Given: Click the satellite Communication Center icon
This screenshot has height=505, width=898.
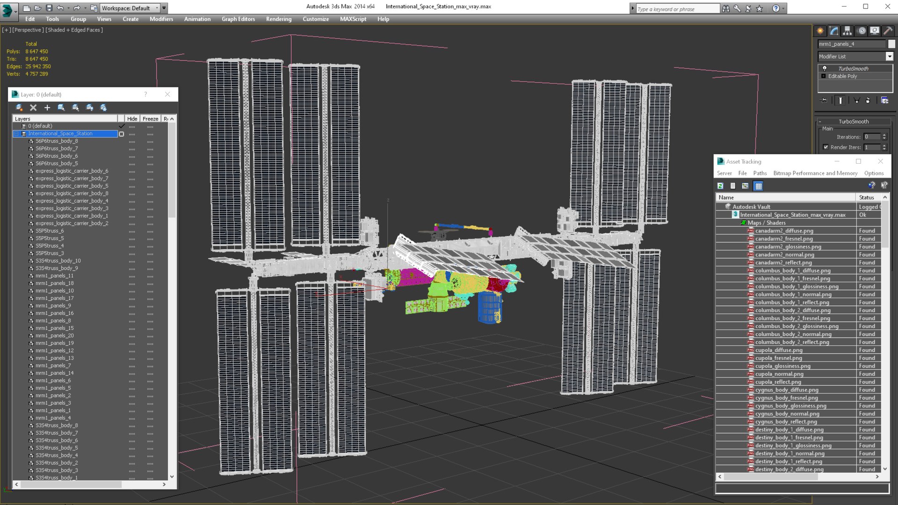Looking at the screenshot, I should (748, 8).
